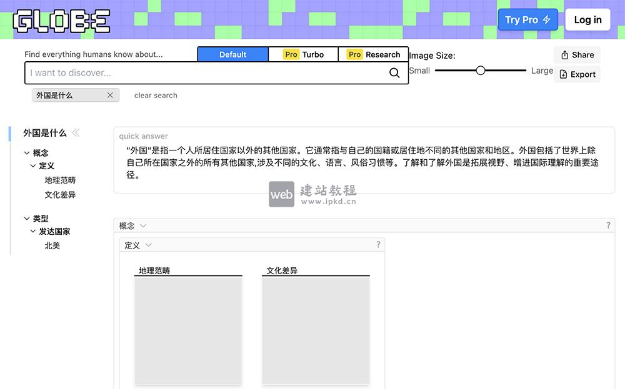Collapse the 定义 content panel
The width and height of the screenshot is (625, 389).
tap(148, 245)
